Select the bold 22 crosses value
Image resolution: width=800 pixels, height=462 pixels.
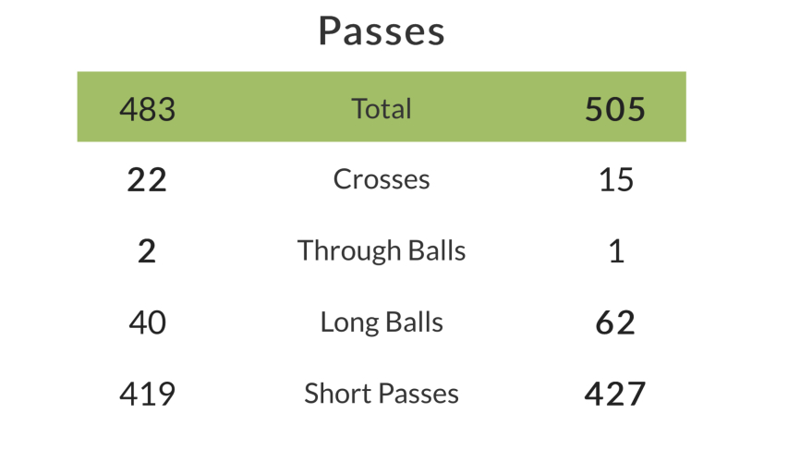(x=147, y=179)
